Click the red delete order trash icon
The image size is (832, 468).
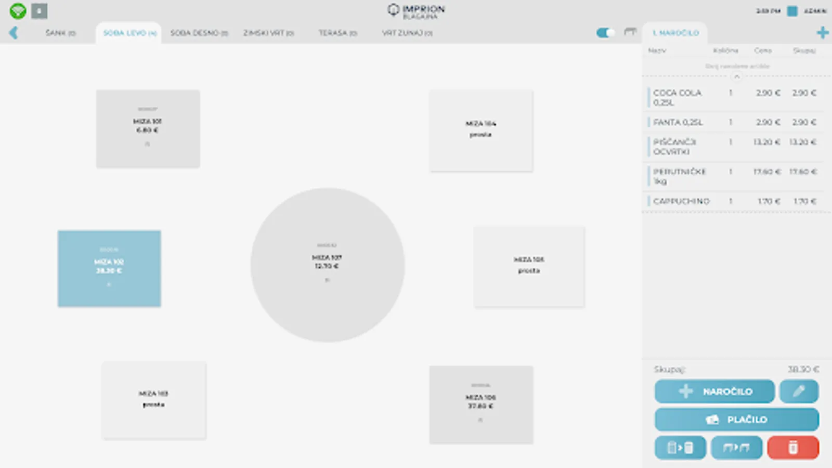(x=792, y=447)
